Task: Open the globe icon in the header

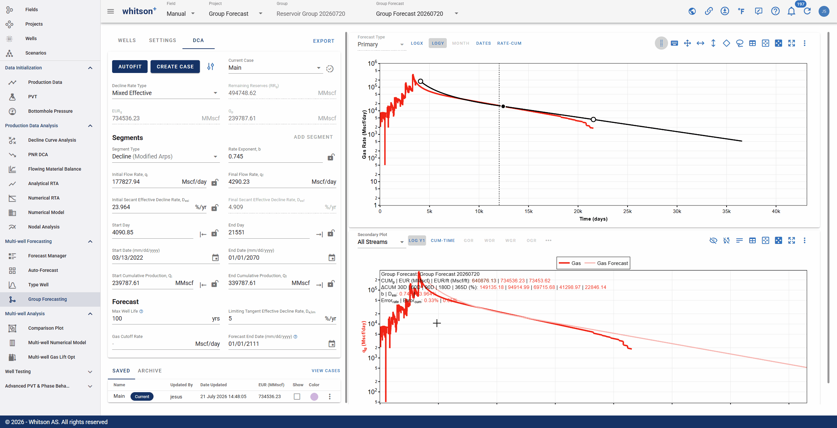Action: click(x=692, y=12)
